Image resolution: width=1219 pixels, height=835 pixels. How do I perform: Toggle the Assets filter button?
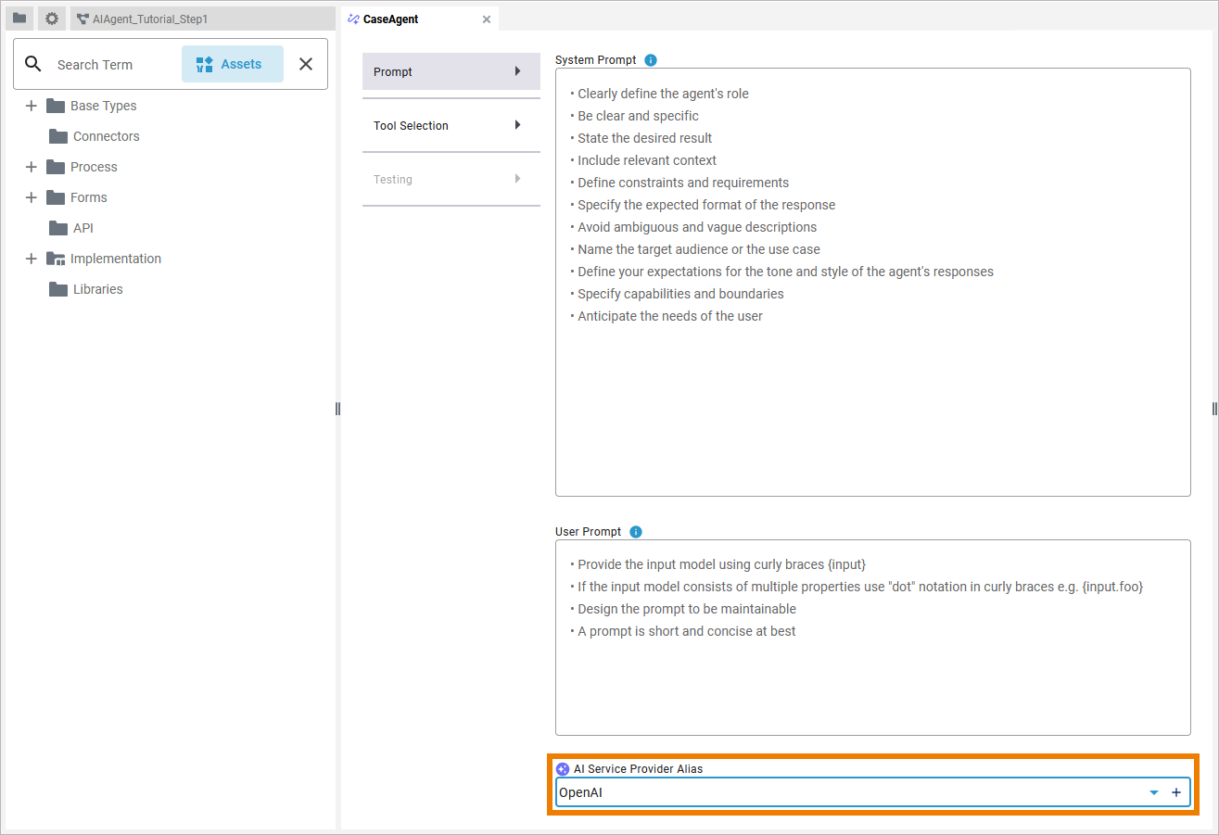tap(232, 64)
